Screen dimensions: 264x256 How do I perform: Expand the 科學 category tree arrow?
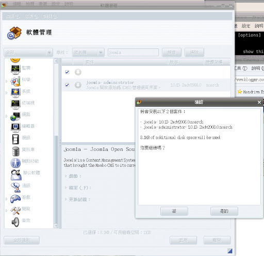click(7, 81)
